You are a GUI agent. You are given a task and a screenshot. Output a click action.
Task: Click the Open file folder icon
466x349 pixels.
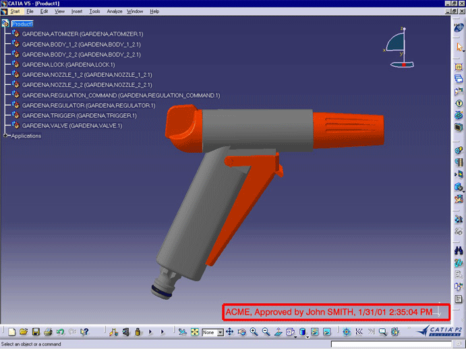click(24, 332)
